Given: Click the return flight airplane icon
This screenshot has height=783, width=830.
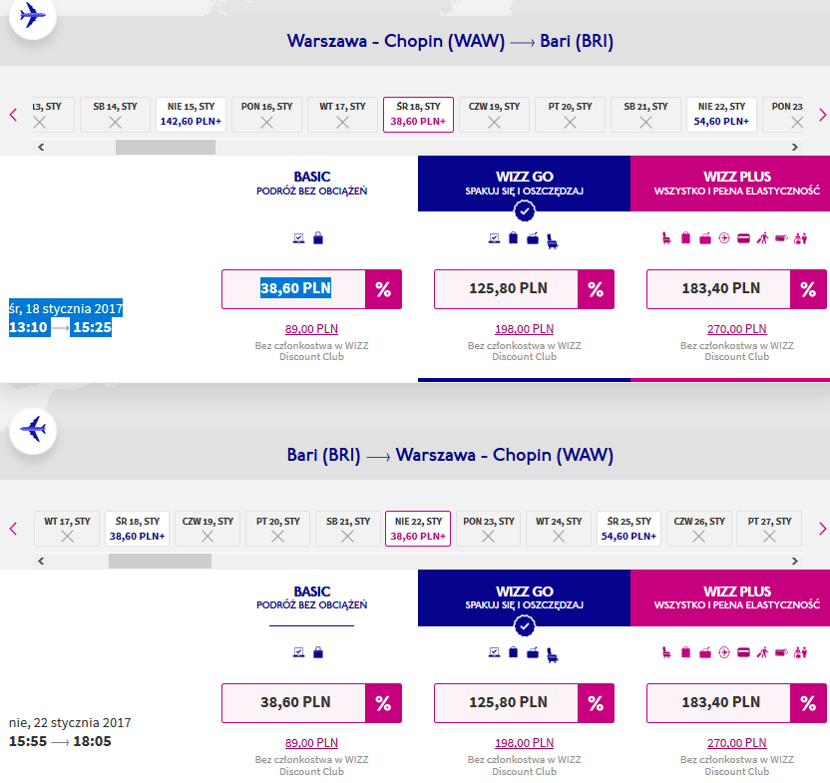Looking at the screenshot, I should click(x=33, y=431).
